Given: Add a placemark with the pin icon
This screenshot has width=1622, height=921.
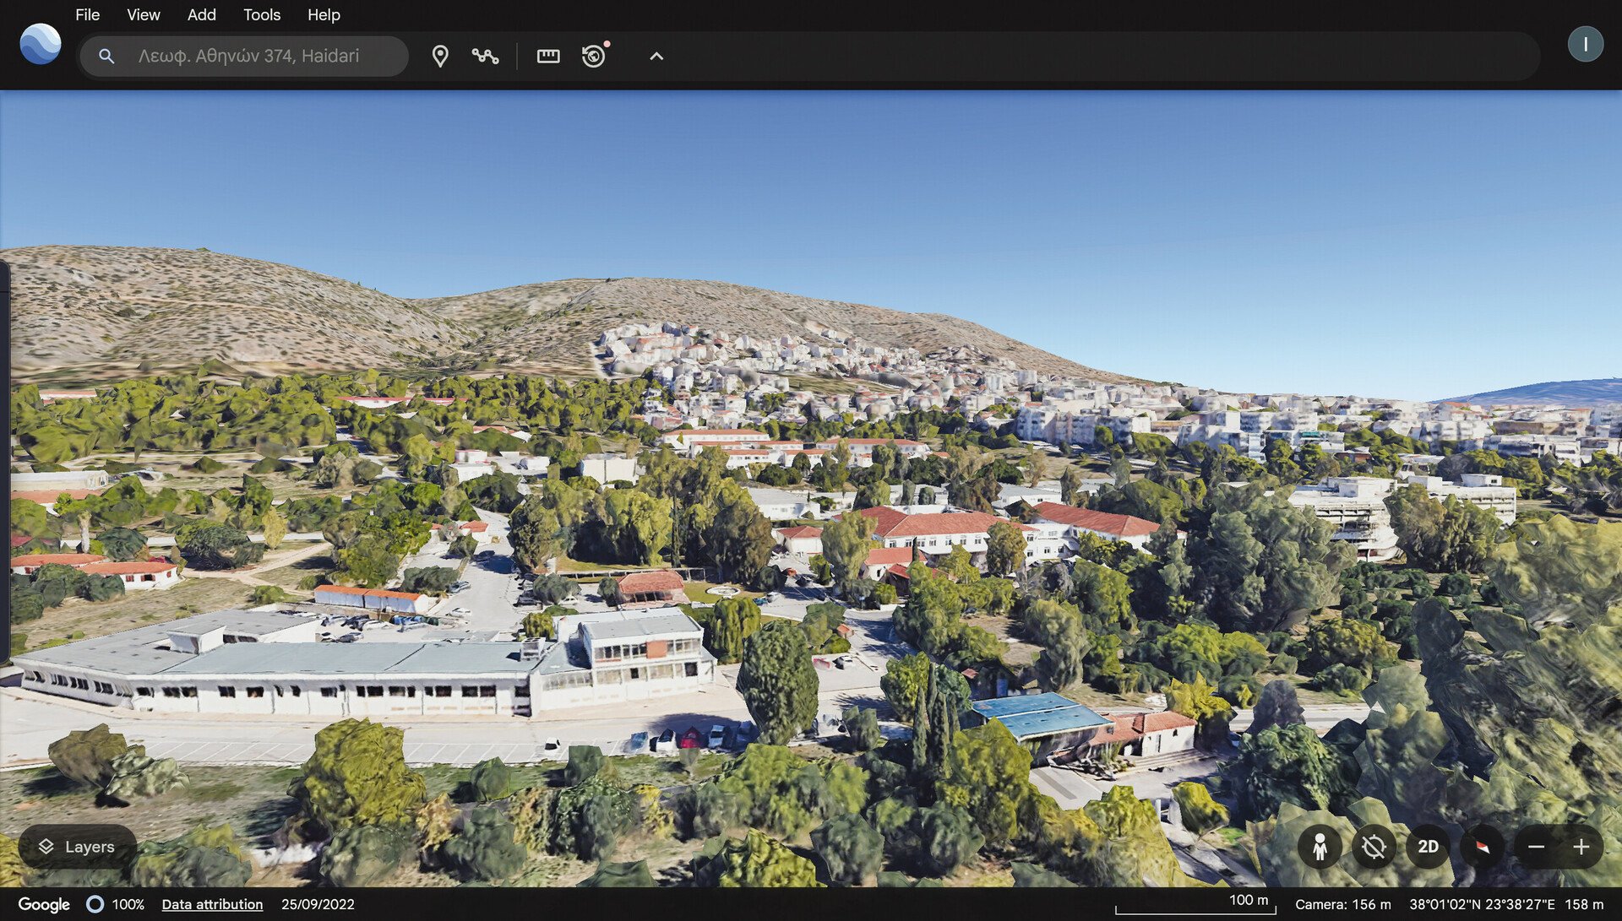Looking at the screenshot, I should pyautogui.click(x=440, y=57).
